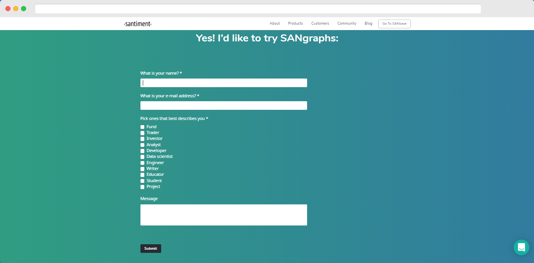The image size is (534, 263).
Task: Open the Intercom chat bubble icon
Action: pos(521,247)
